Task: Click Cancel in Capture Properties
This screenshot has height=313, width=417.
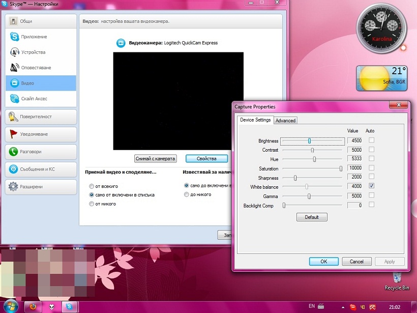Action: (356, 262)
